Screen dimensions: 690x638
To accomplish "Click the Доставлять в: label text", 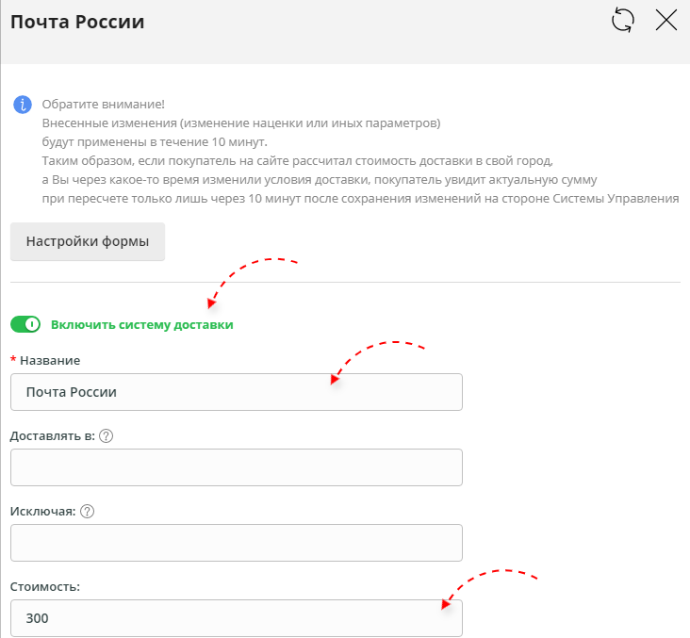I will [x=53, y=435].
